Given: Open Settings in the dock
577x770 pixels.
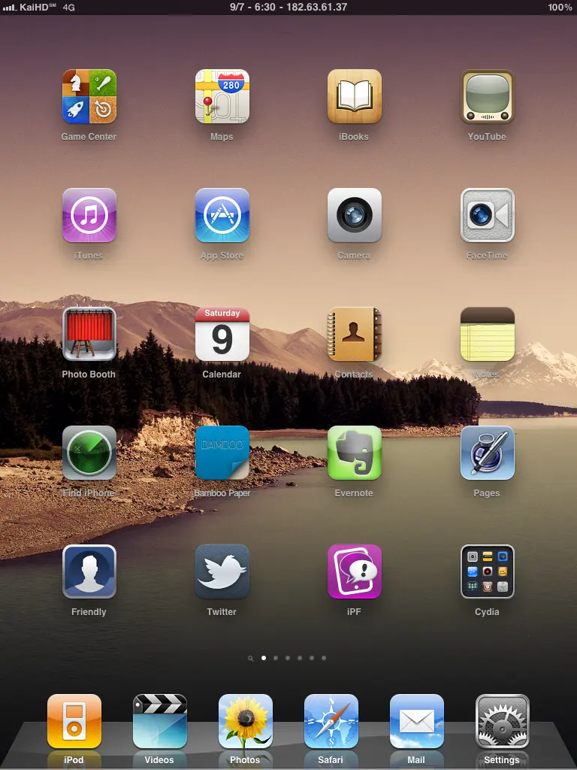Looking at the screenshot, I should (x=502, y=721).
